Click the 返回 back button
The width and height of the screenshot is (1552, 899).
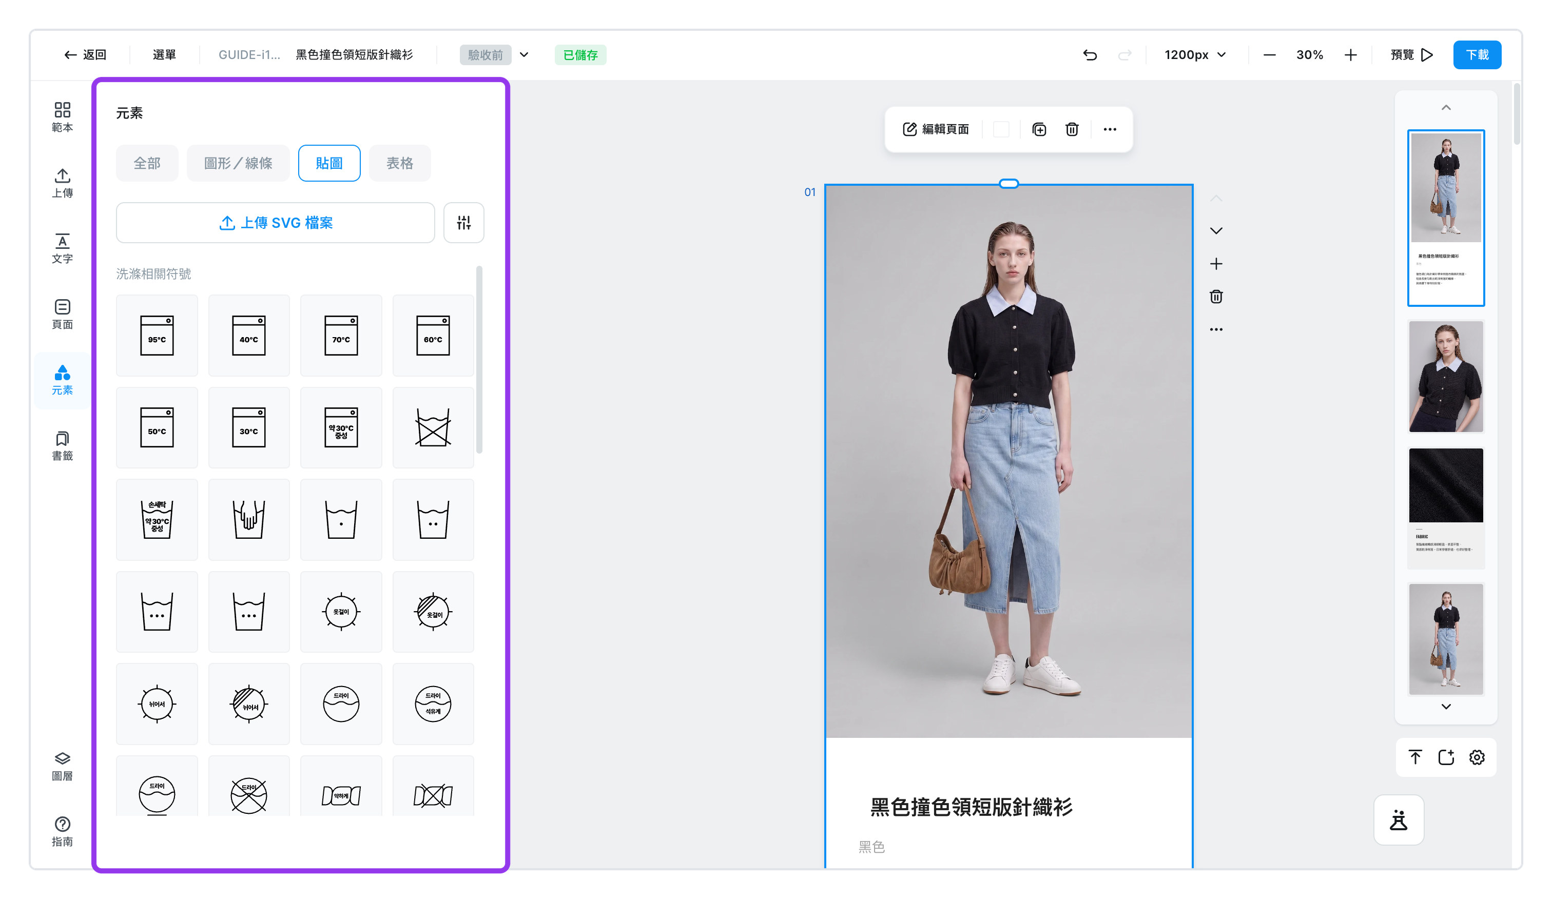85,55
